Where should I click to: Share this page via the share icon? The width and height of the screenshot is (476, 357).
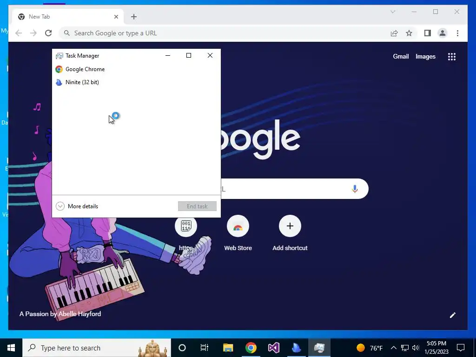pyautogui.click(x=394, y=33)
